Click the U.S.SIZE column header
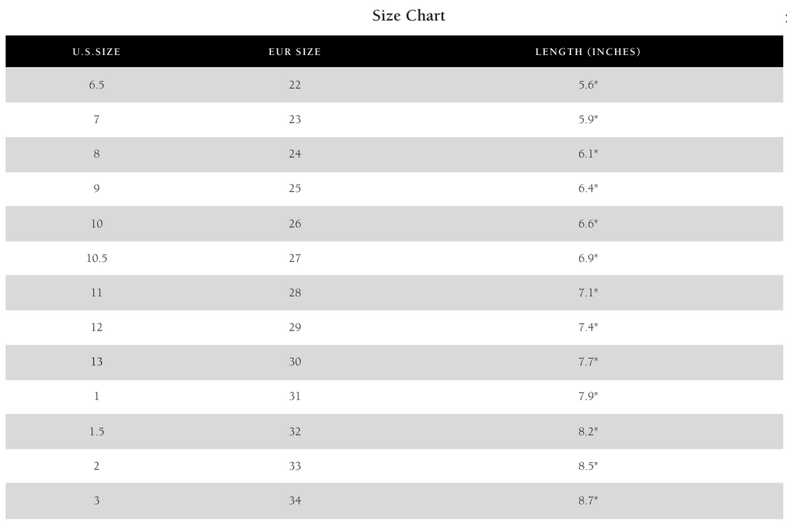This screenshot has height=521, width=787. [96, 52]
